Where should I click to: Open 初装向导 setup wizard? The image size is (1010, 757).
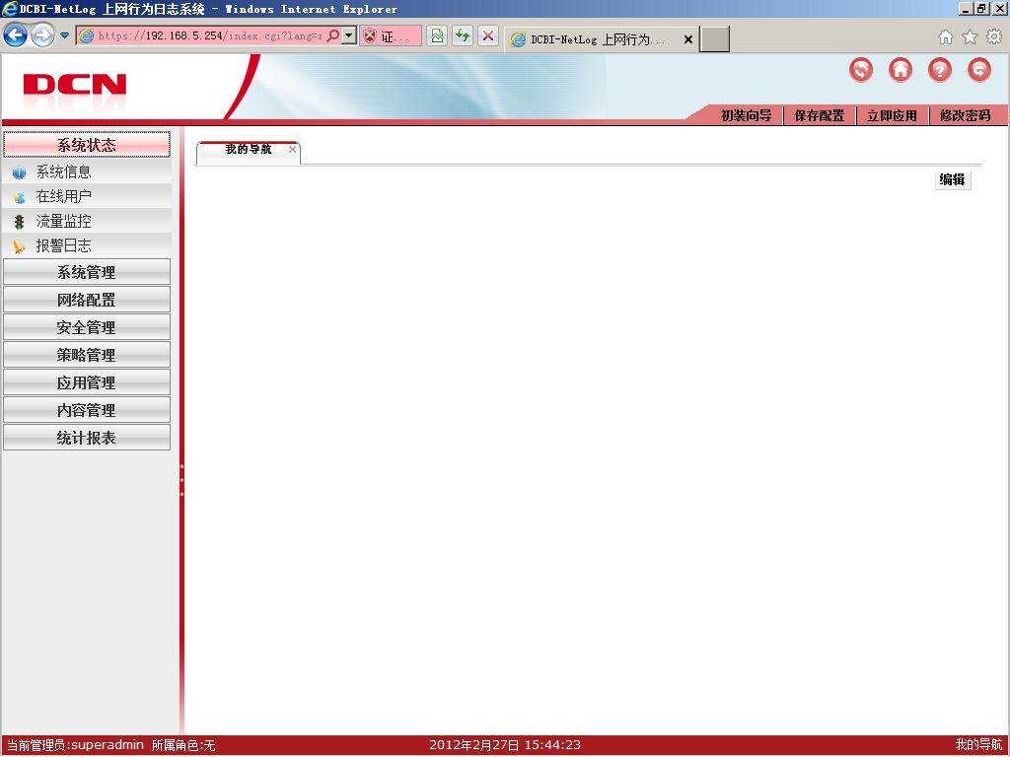tap(746, 116)
